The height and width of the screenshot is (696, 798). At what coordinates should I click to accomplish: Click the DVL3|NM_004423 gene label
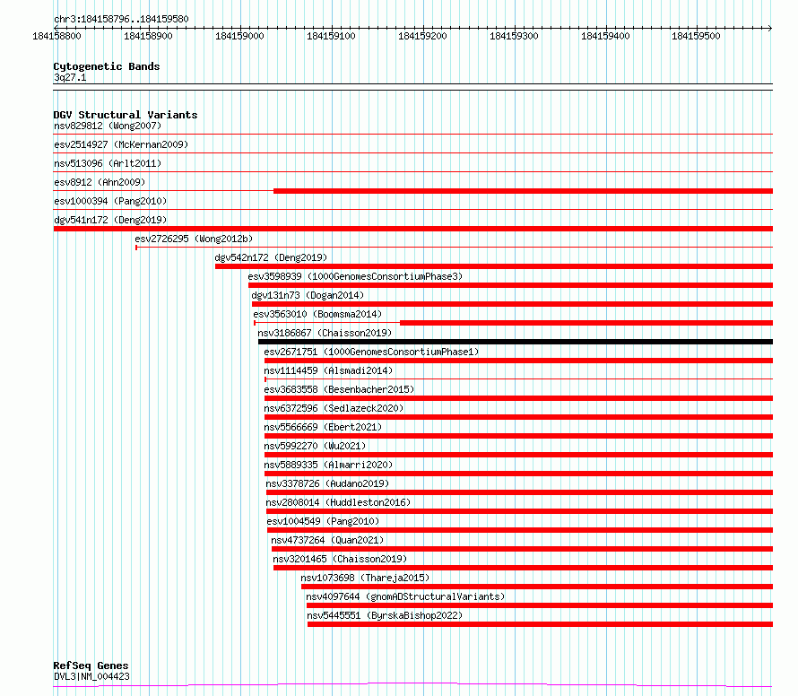pyautogui.click(x=91, y=676)
